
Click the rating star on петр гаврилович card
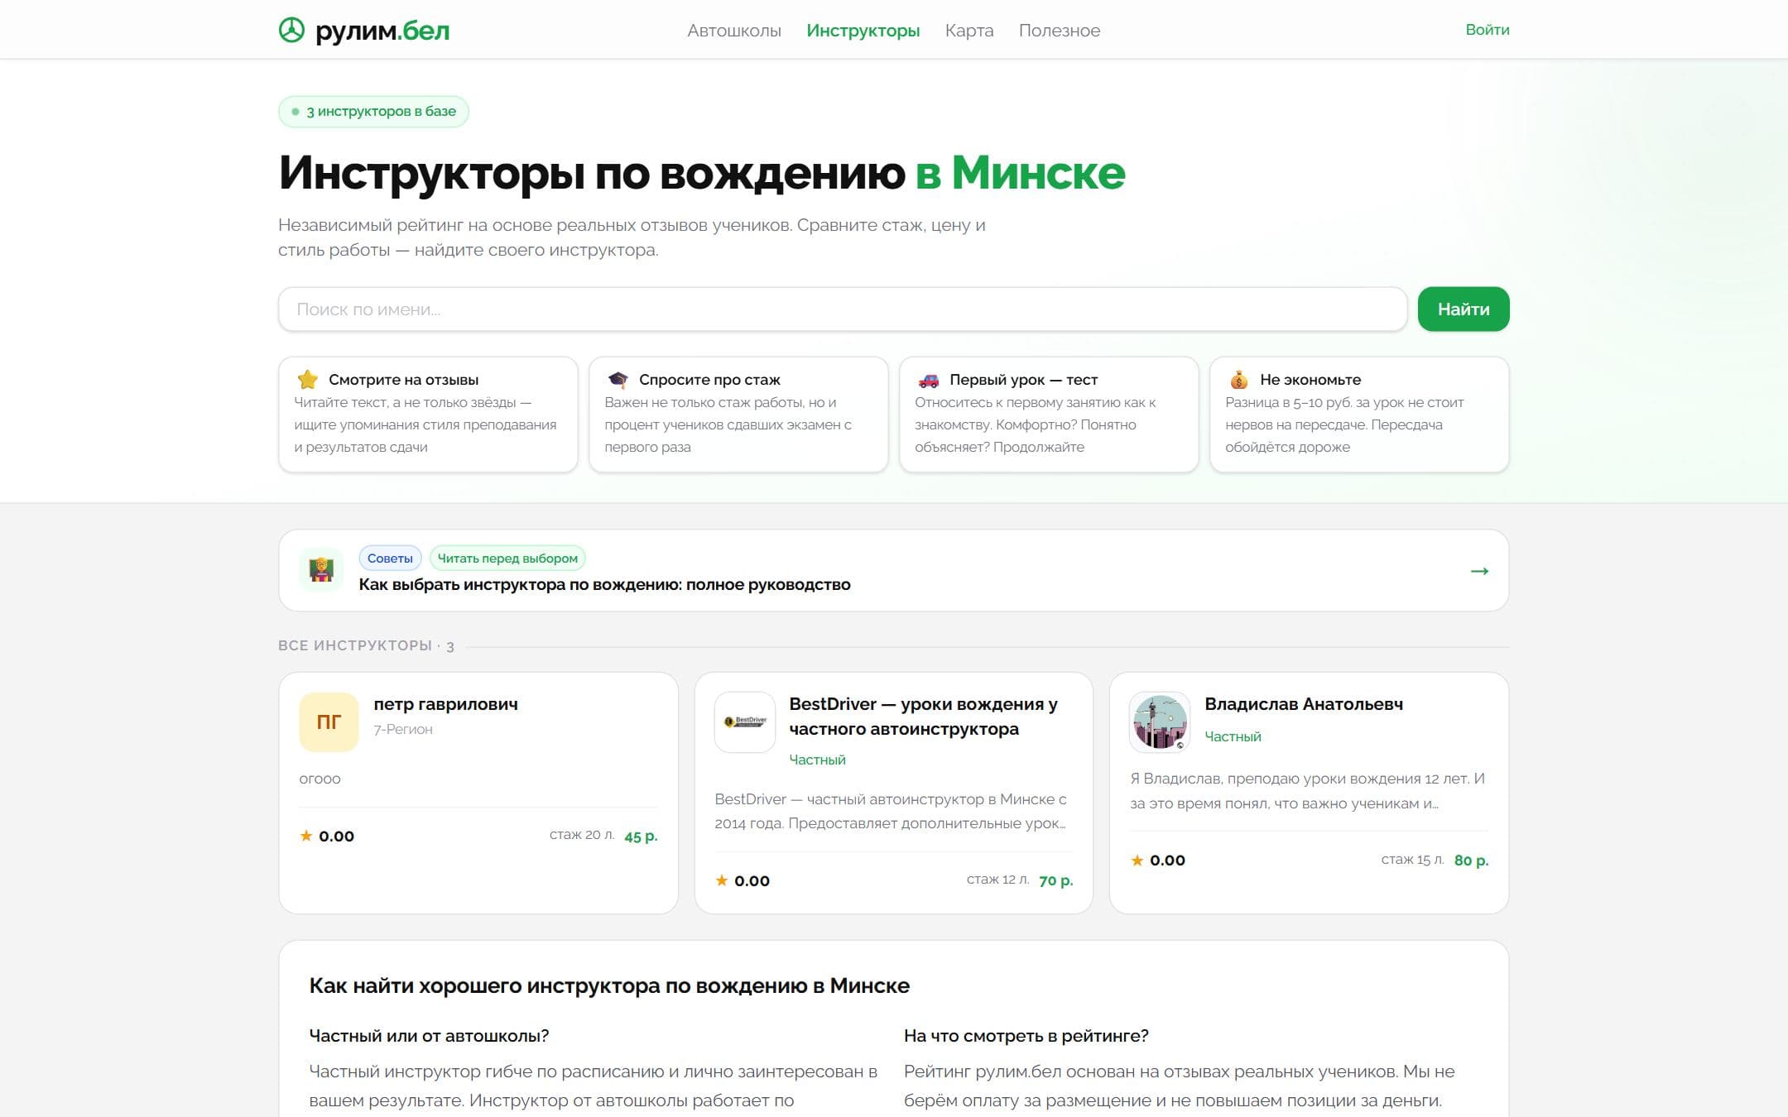tap(306, 836)
